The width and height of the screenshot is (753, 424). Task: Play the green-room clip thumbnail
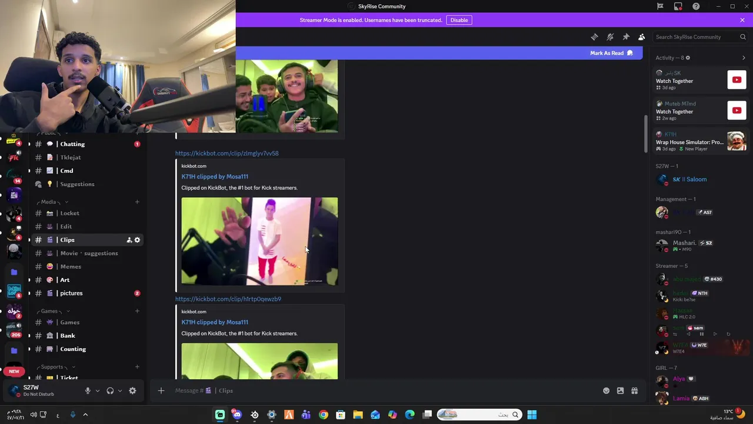[259, 241]
